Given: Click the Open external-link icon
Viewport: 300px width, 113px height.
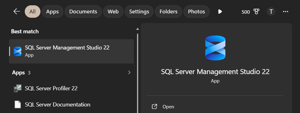Looking at the screenshot, I should coord(155,106).
